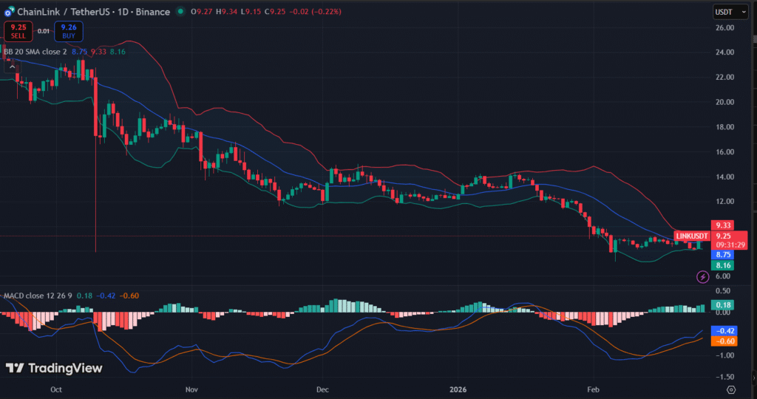The height and width of the screenshot is (399, 757).
Task: Open chart settings gear at bottom right
Action: pyautogui.click(x=731, y=389)
